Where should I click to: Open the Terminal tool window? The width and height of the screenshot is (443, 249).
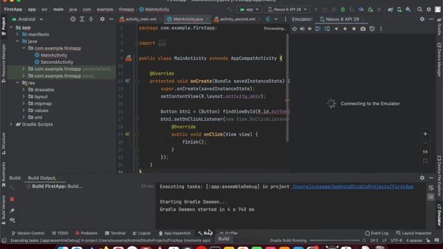[116, 233]
